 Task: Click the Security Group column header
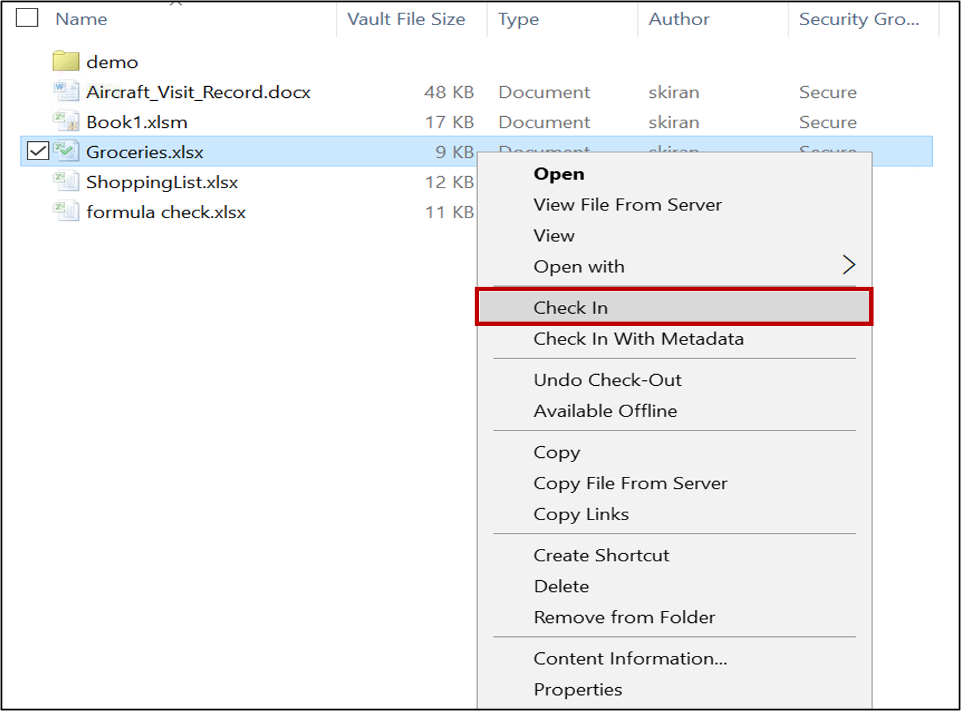pos(858,19)
